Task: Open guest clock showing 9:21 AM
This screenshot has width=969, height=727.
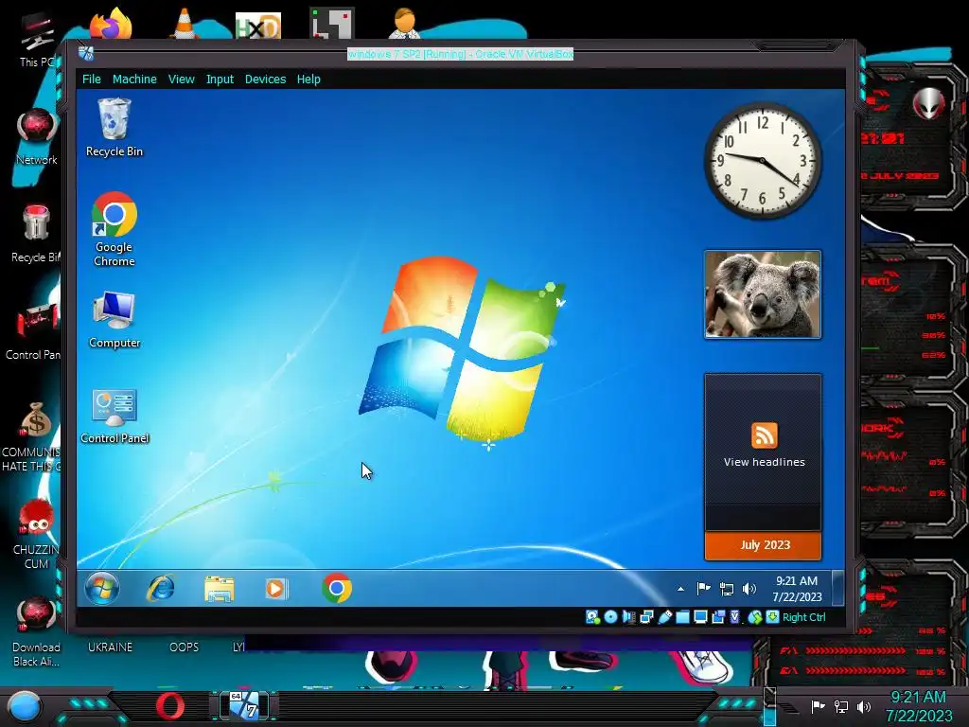Action: coord(797,589)
